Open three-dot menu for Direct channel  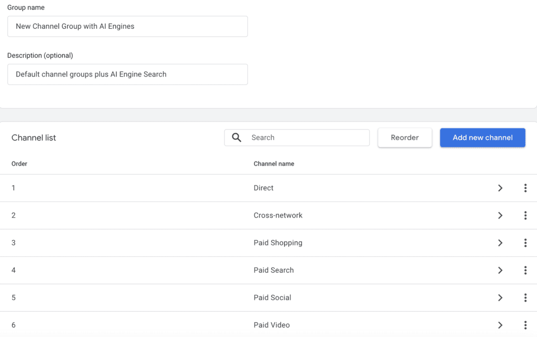tap(525, 188)
